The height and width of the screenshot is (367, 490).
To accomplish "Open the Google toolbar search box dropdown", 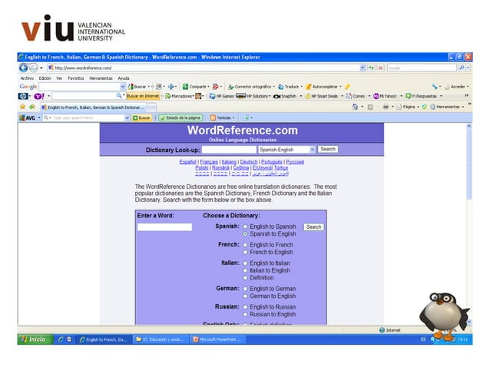I will (x=123, y=87).
